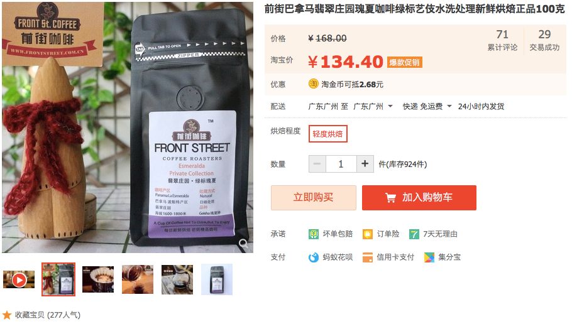
Task: Expand the 广东广州 destination dropdown
Action: click(x=373, y=106)
